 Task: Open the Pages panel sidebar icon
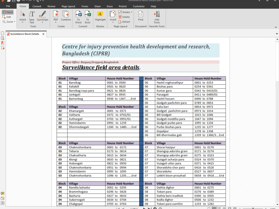pyautogui.click(x=3, y=33)
